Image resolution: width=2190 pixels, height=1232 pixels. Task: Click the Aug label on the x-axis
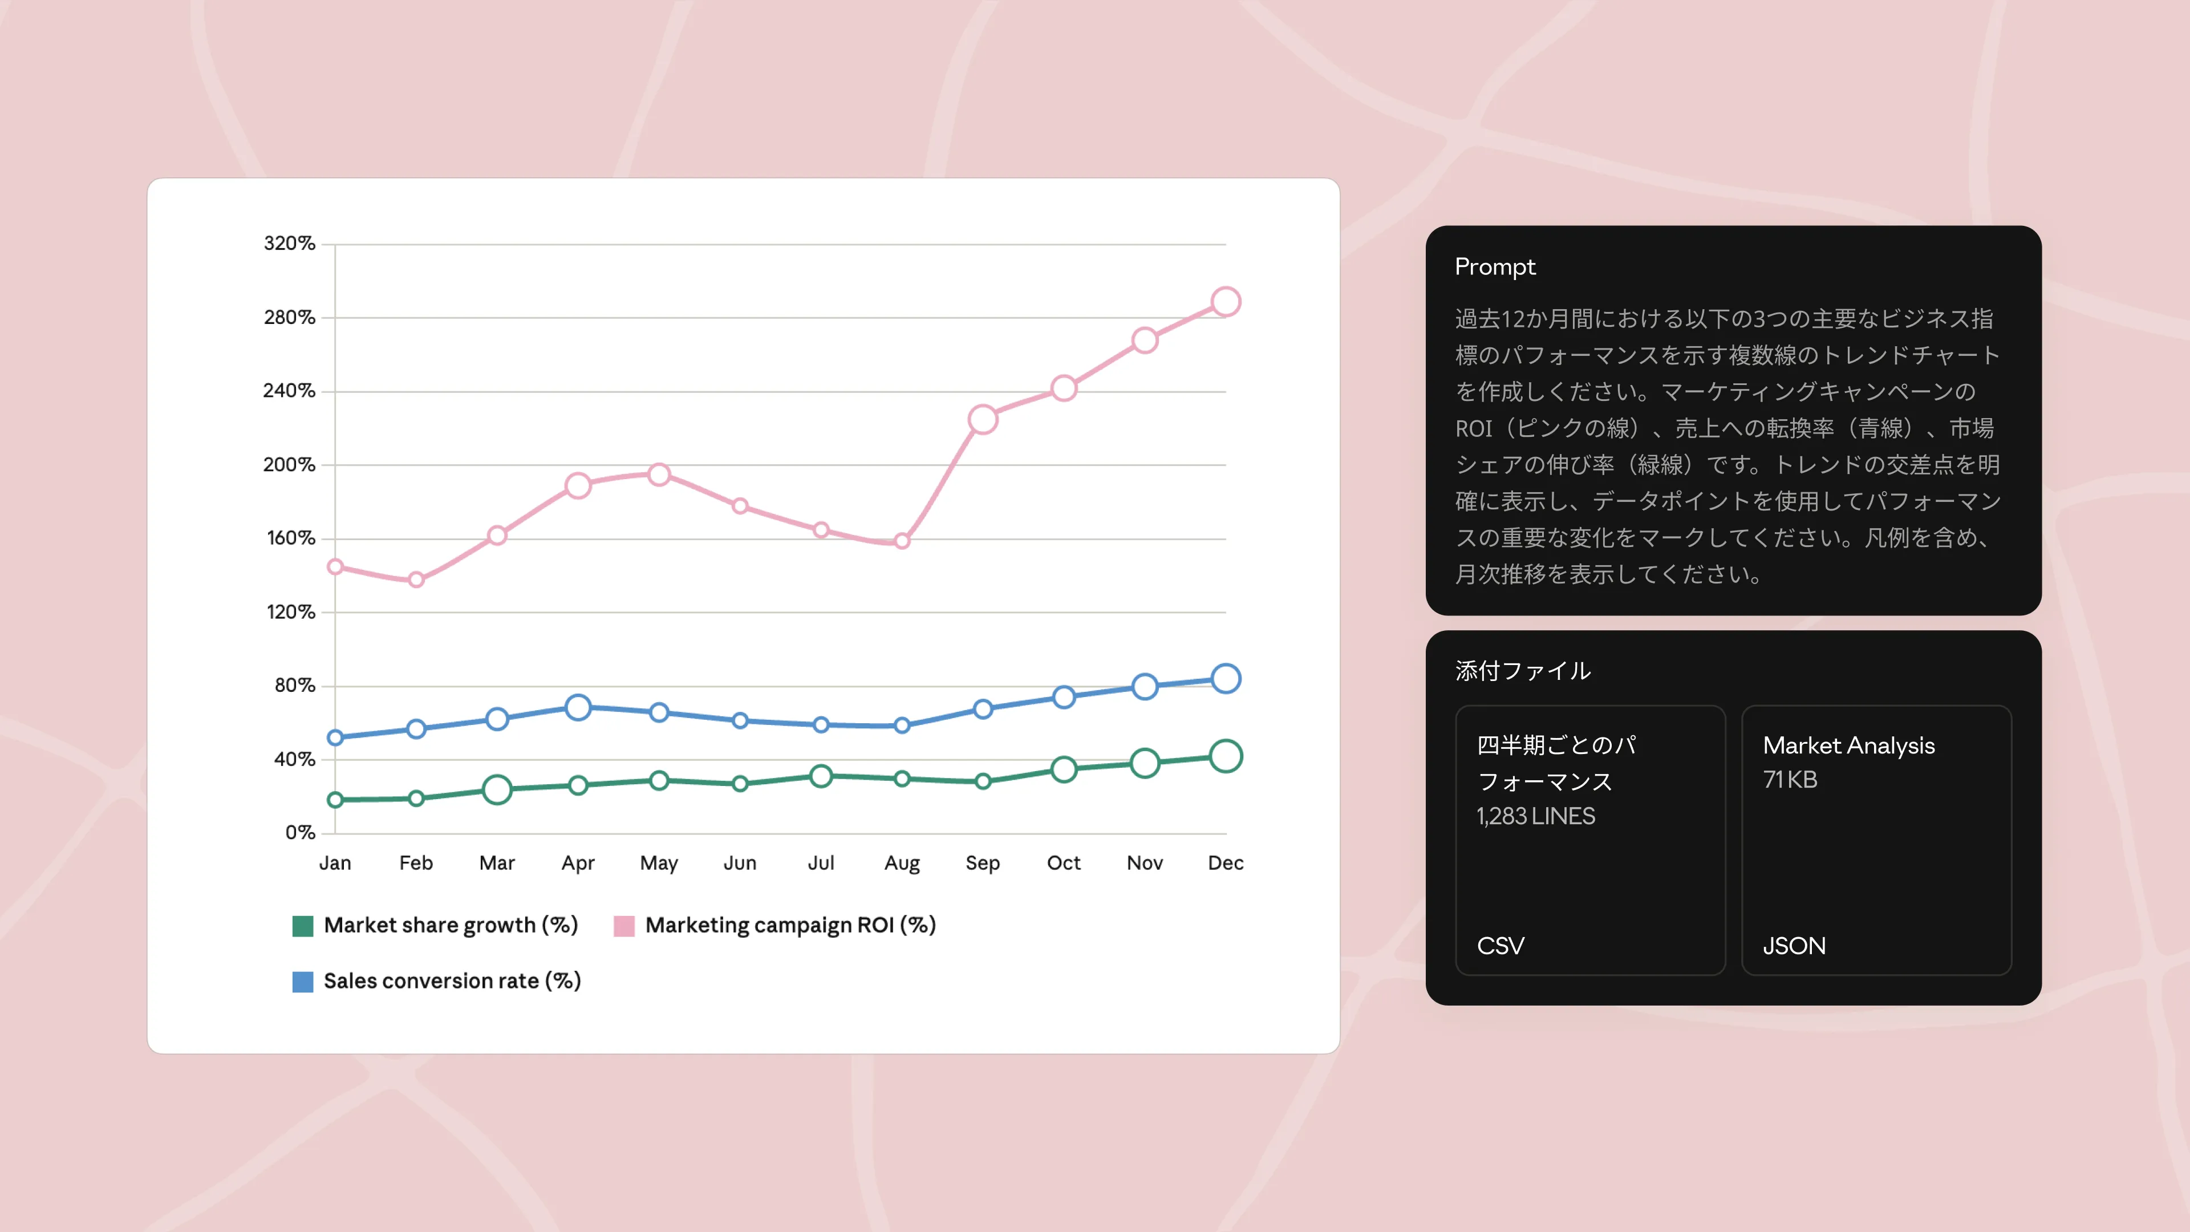point(901,864)
